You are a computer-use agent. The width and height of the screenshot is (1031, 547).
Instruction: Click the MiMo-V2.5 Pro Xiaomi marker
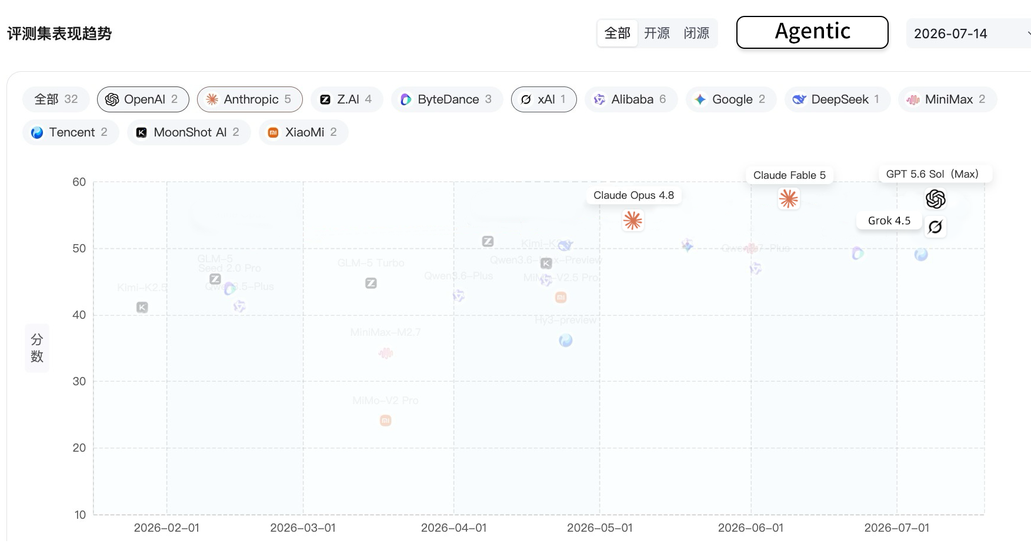coord(561,298)
